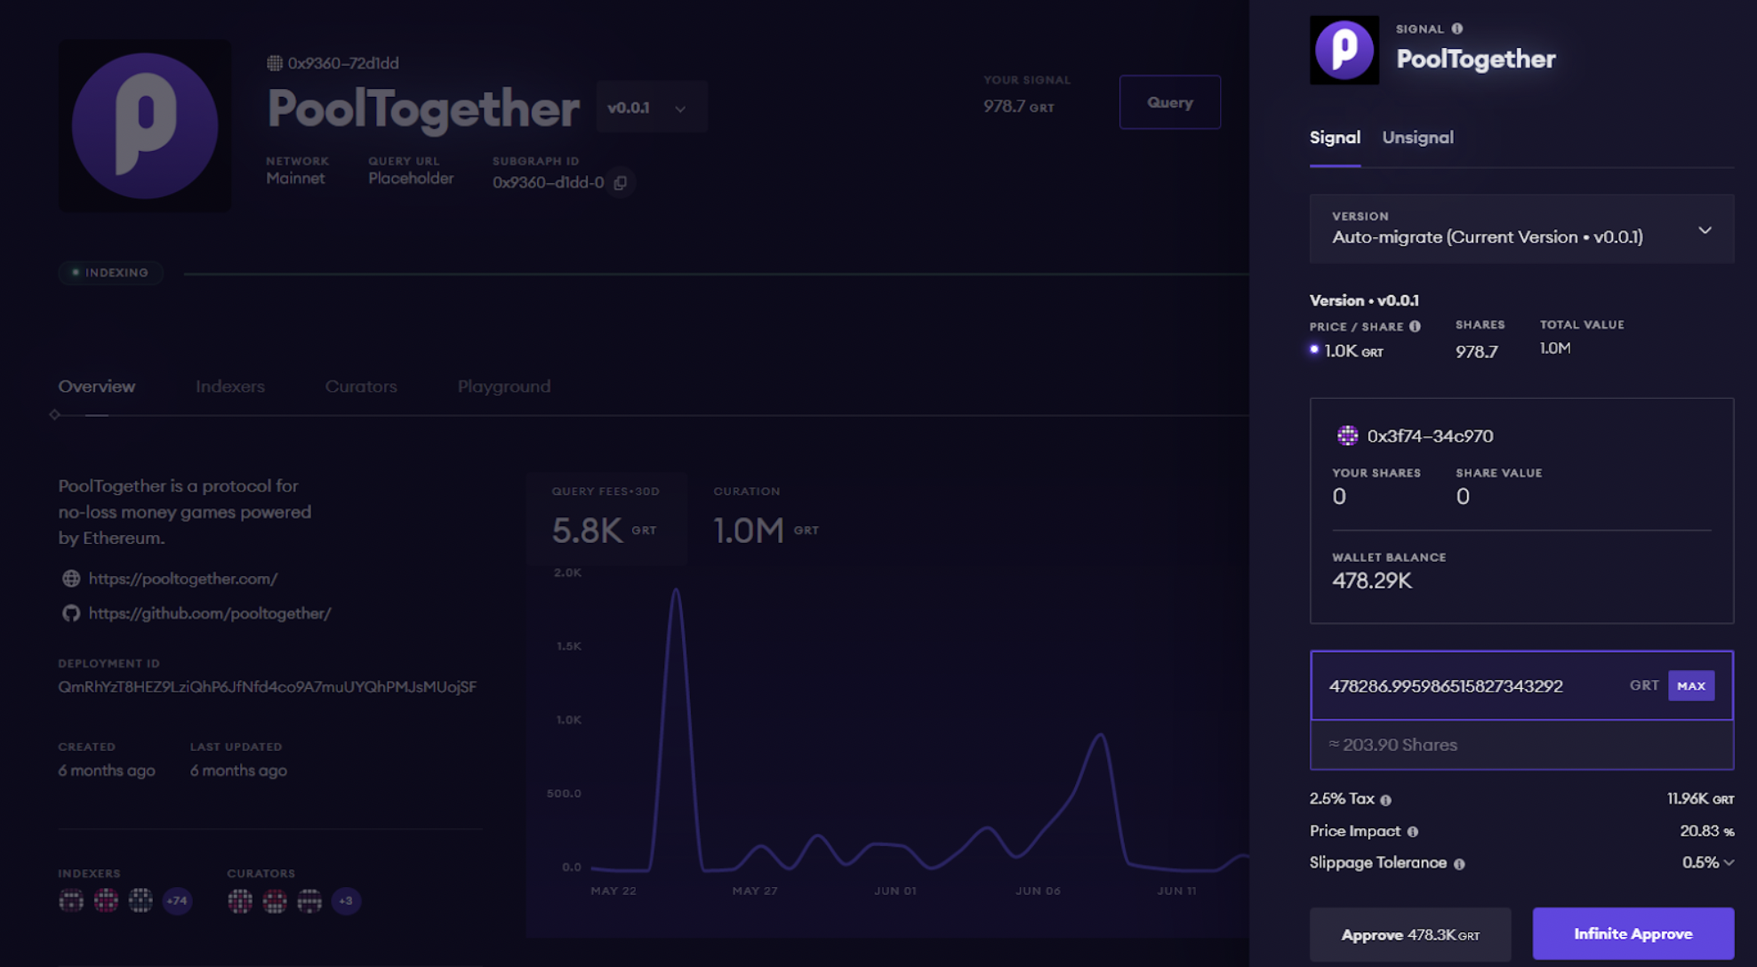Open the Indexers tab
Viewport: 1757px width, 967px height.
[x=230, y=387]
